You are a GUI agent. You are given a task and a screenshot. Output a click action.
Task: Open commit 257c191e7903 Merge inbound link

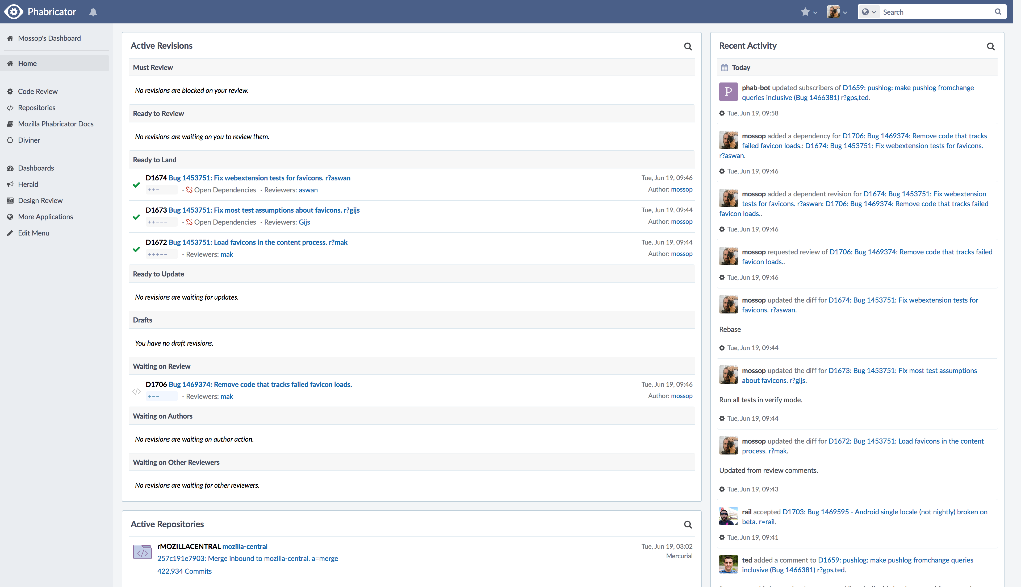247,558
